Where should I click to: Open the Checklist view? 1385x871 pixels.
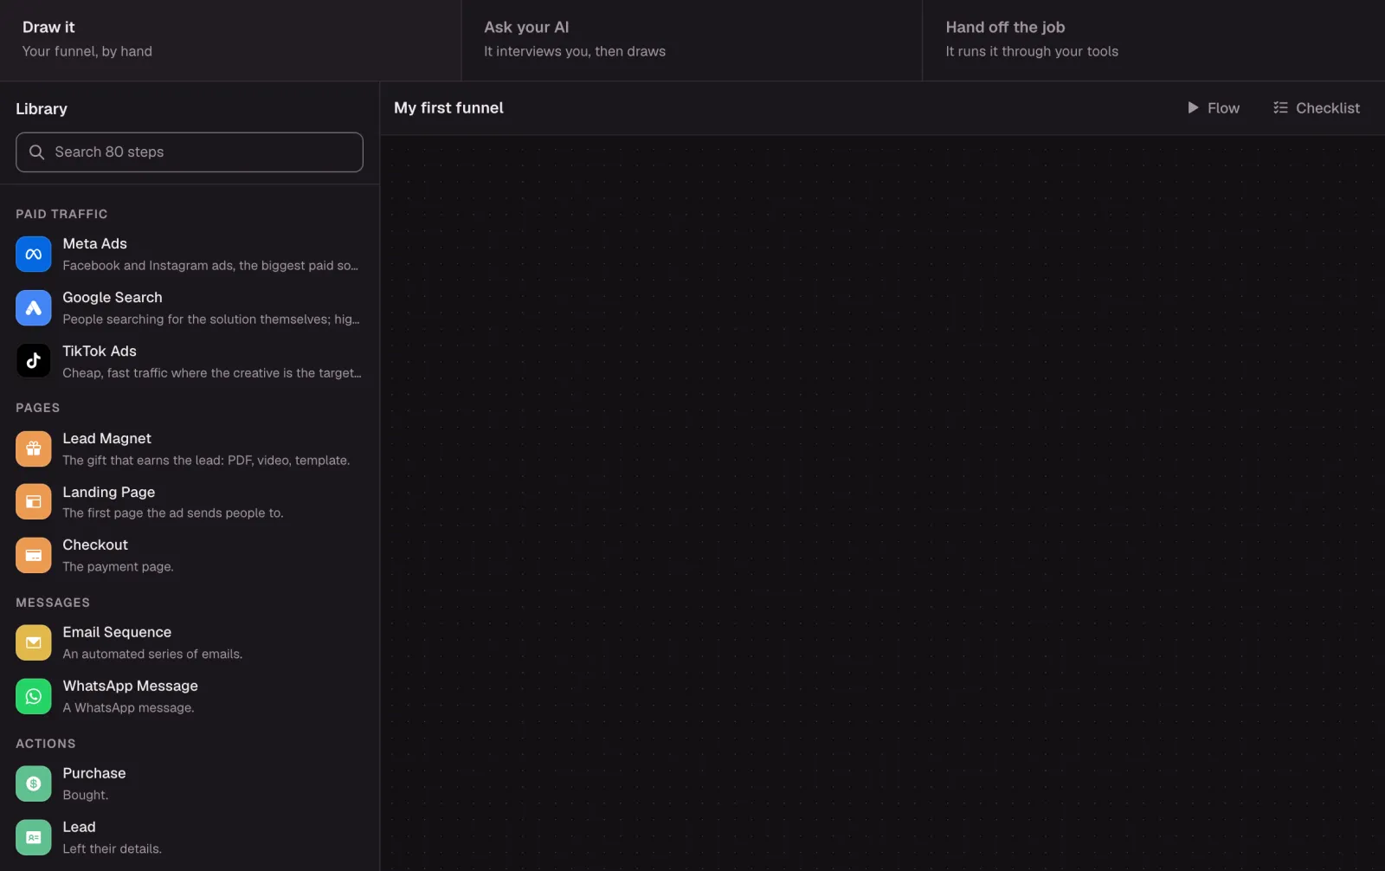point(1317,108)
